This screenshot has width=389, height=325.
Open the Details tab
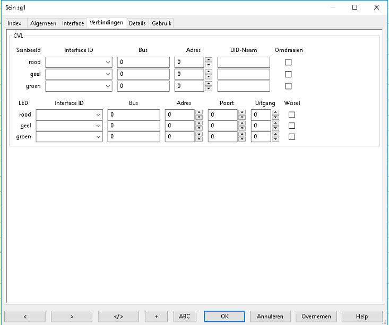point(137,23)
